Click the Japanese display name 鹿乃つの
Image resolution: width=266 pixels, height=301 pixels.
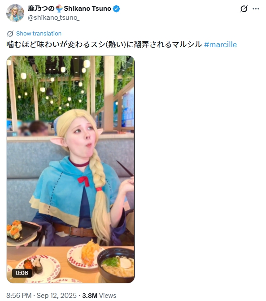click(41, 9)
